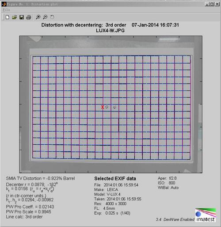221x227 pixels.
Task: Click the LUX4-W.JPG filename label
Action: (110, 31)
